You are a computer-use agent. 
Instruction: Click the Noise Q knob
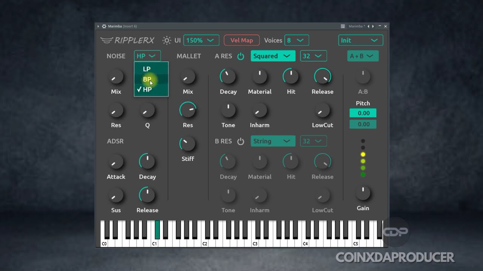(148, 110)
